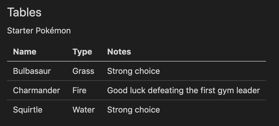Click the divider between Bulbasaur and Charmander rows

point(136,81)
